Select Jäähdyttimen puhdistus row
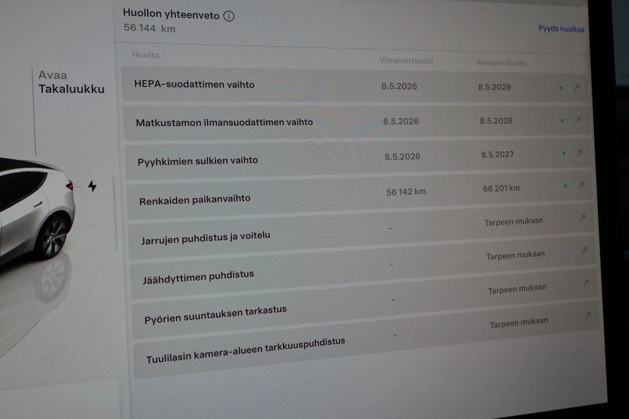 (x=363, y=268)
